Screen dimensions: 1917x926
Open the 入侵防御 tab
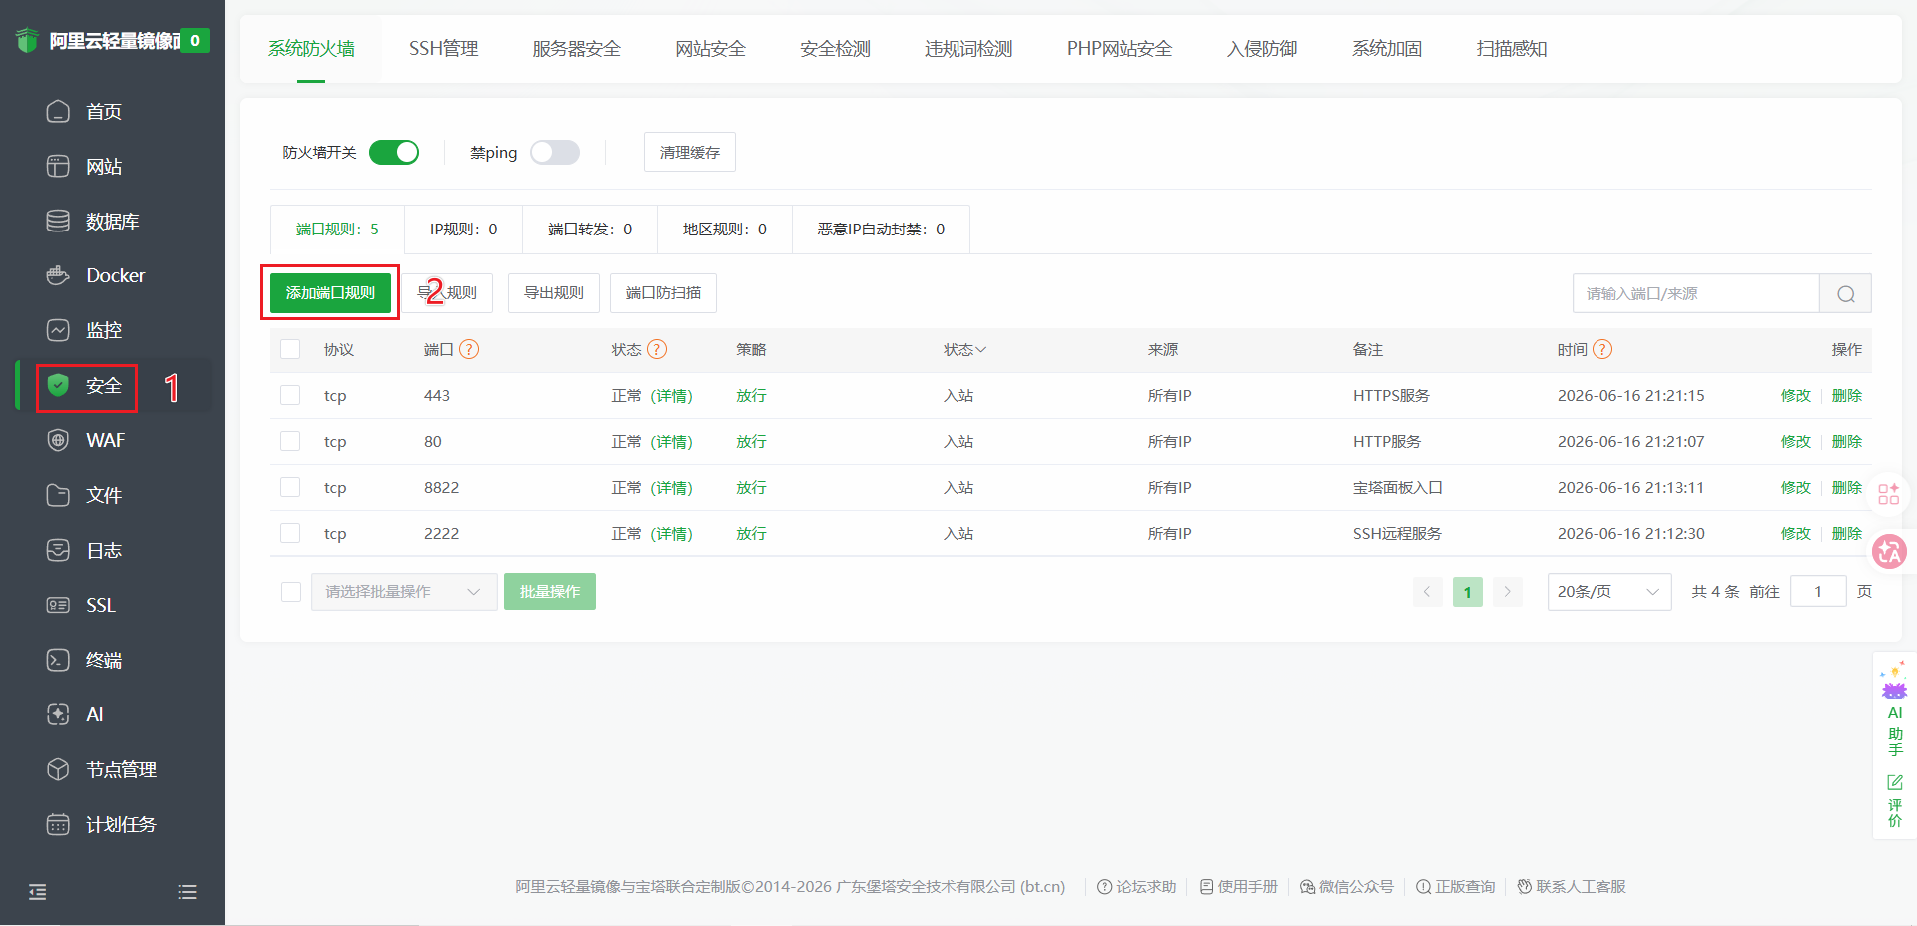[1262, 48]
